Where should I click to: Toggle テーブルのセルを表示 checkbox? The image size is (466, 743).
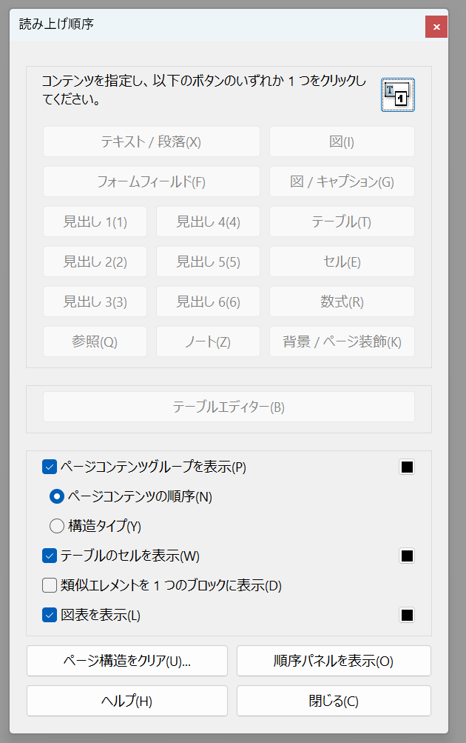[x=50, y=556]
